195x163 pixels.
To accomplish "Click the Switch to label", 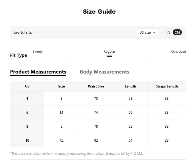I will click(x=23, y=32).
